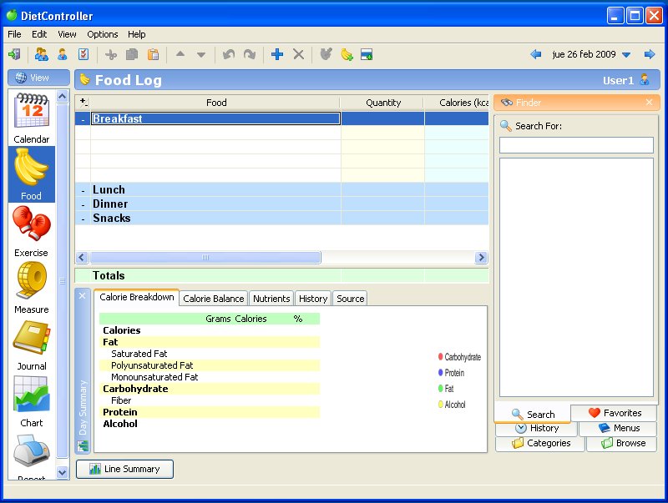Click the Copy toolbar icon
This screenshot has width=668, height=503.
132,54
